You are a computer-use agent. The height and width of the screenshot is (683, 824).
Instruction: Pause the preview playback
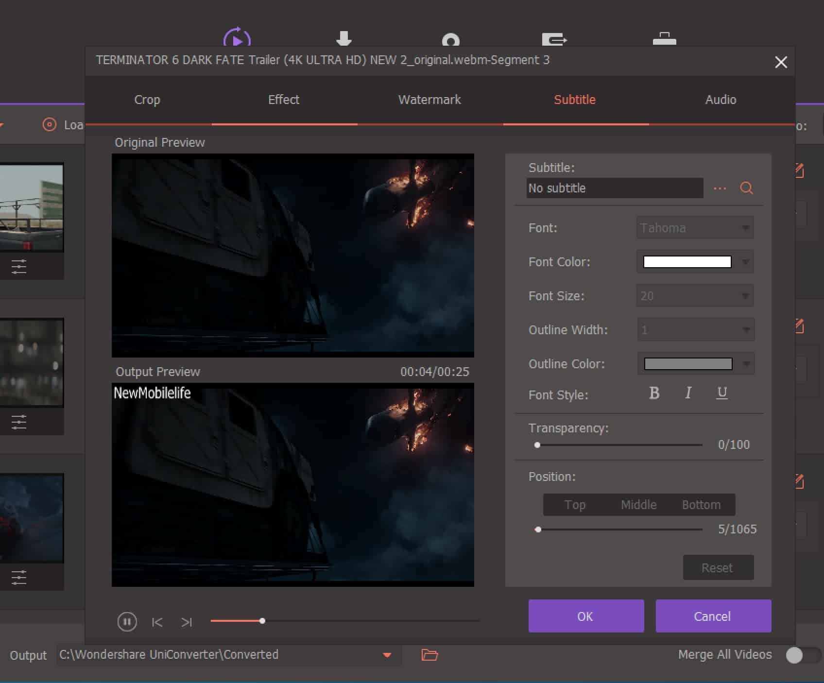click(127, 622)
